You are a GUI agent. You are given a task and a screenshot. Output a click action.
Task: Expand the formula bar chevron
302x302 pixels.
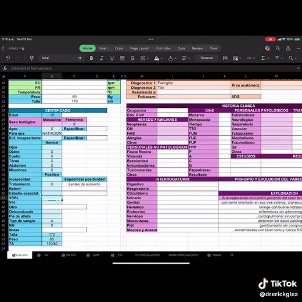pos(298,68)
